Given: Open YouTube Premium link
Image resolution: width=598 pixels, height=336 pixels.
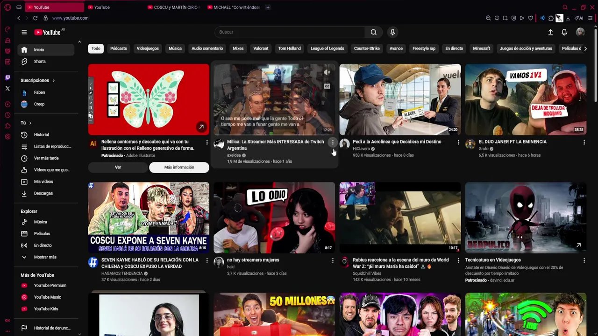Looking at the screenshot, I should (45, 286).
